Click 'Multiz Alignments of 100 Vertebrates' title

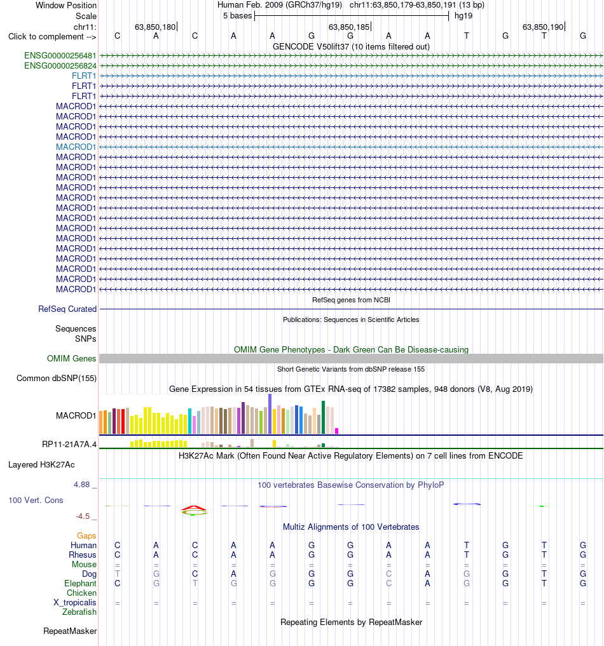point(351,527)
